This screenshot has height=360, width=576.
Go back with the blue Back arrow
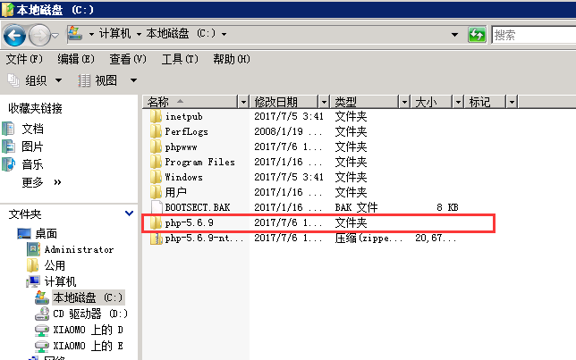14,35
